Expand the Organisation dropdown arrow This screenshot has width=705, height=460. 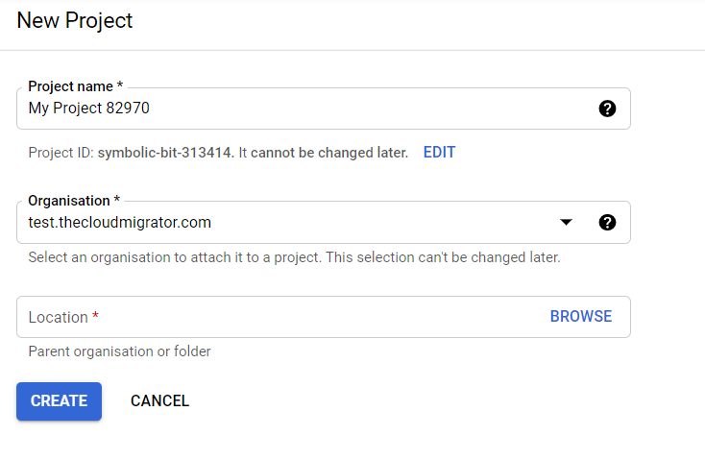[566, 222]
